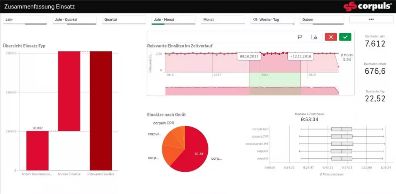Open the Jahr - Monat filter
This screenshot has height=194, width=396.
pyautogui.click(x=173, y=20)
